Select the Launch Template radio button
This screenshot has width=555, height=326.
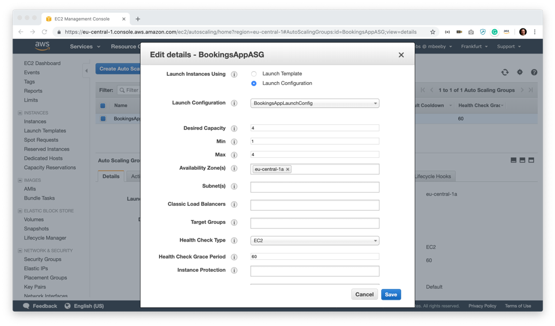pyautogui.click(x=254, y=74)
